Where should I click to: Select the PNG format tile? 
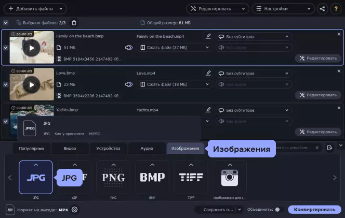113,177
